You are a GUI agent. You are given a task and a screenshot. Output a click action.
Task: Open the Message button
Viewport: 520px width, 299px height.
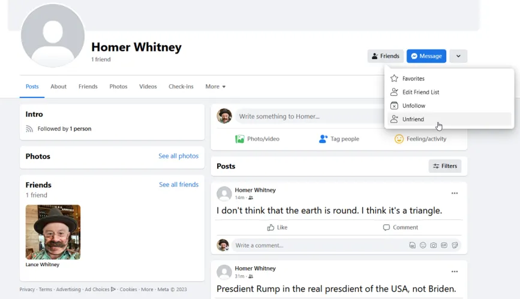click(426, 56)
